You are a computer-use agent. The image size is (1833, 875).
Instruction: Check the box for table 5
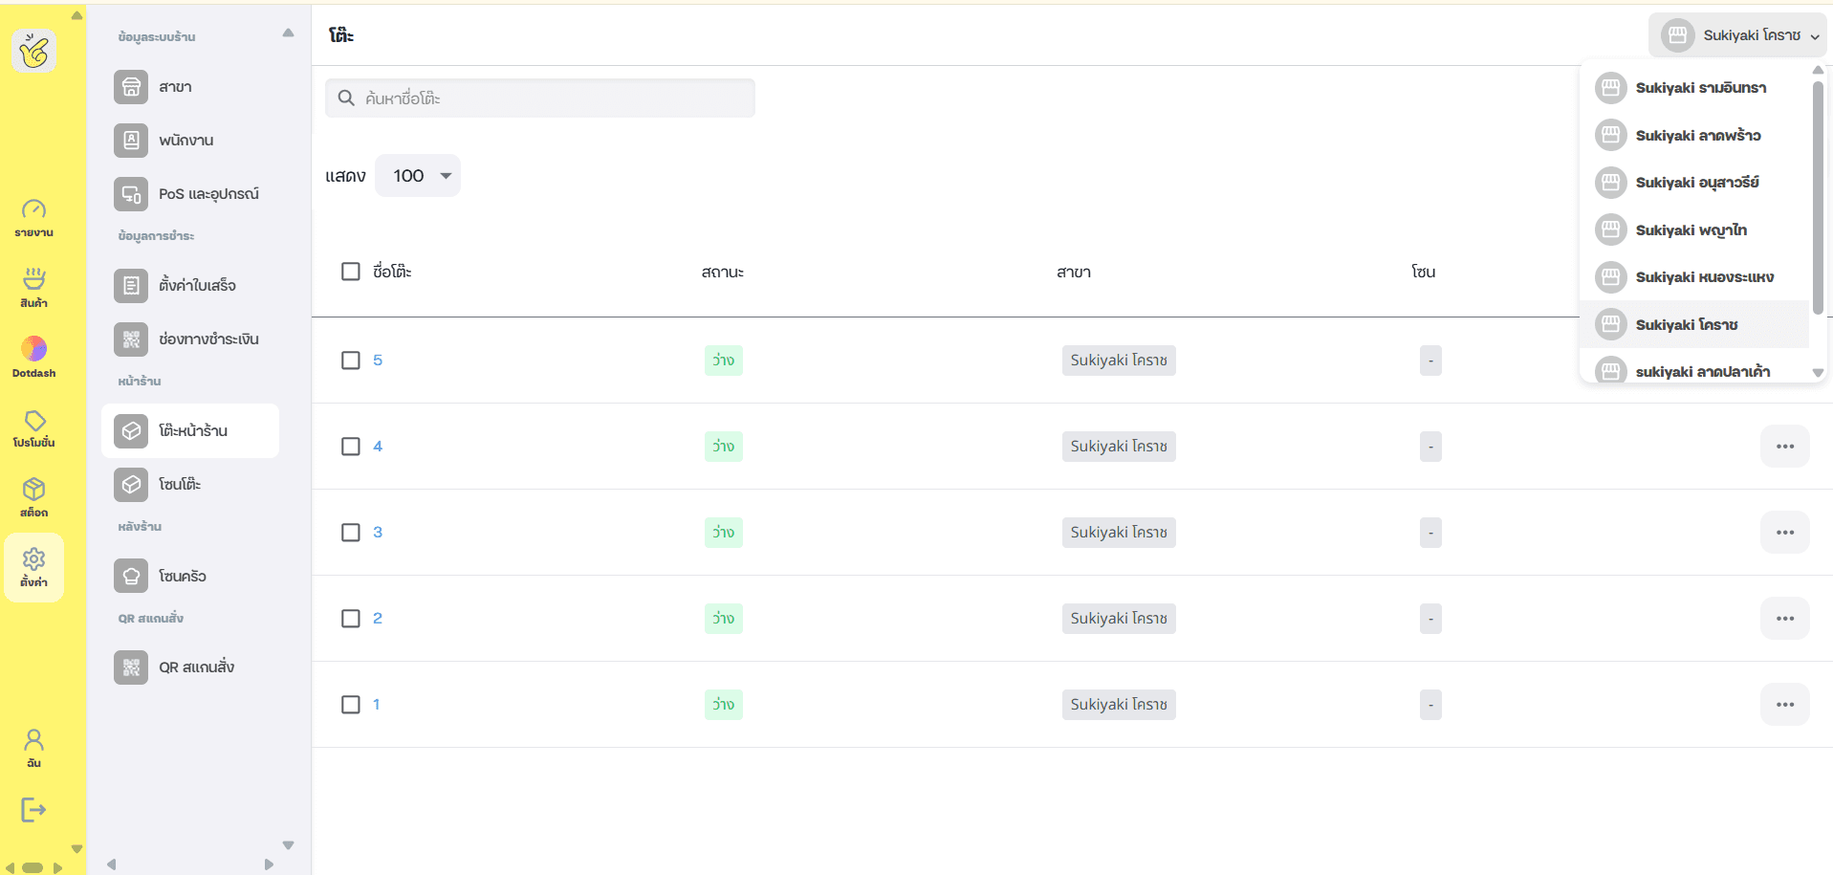(x=351, y=361)
